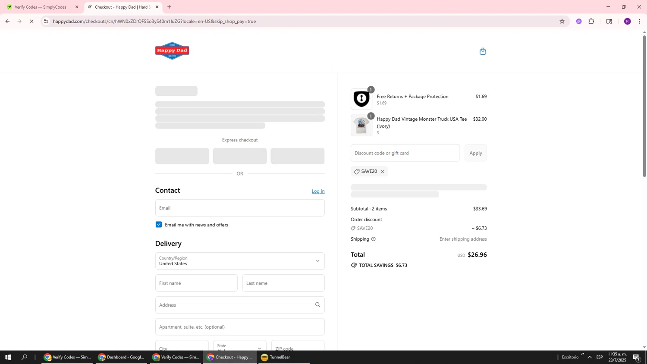Click the page vertical scrollbar

(x=644, y=106)
